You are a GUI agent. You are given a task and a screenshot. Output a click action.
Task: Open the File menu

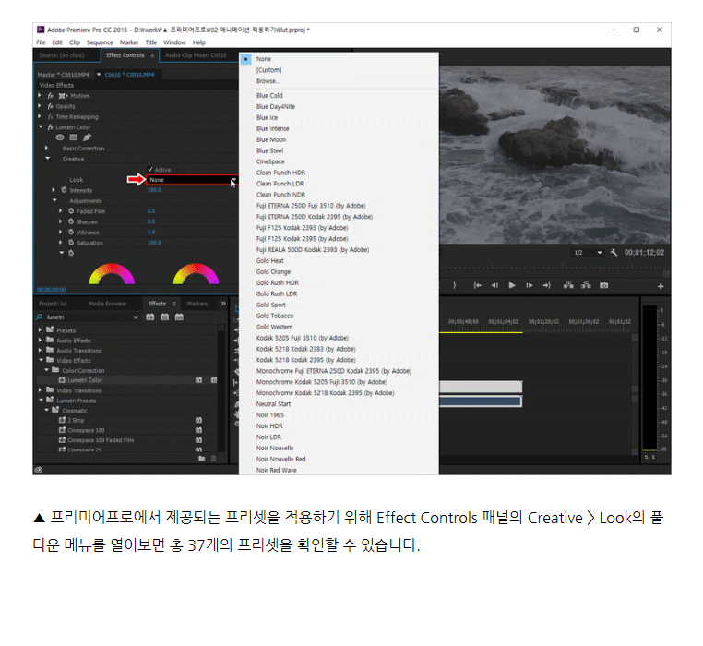click(41, 42)
